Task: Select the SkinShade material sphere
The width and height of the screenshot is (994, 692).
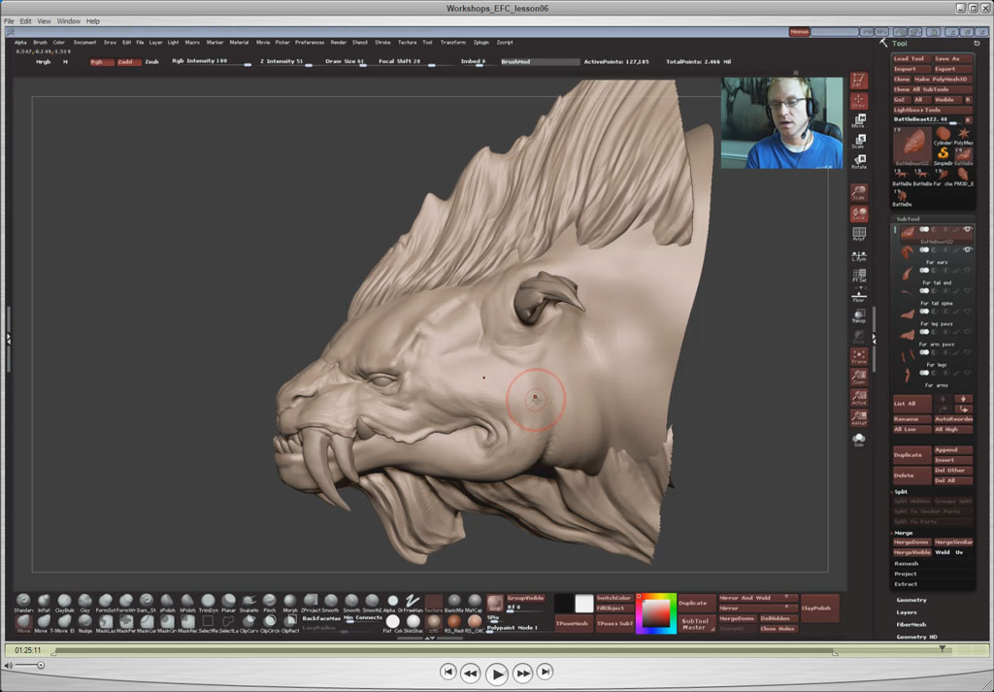Action: (x=414, y=621)
